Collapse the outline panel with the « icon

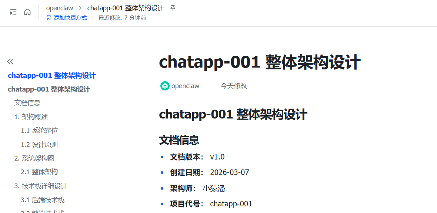pyautogui.click(x=10, y=61)
